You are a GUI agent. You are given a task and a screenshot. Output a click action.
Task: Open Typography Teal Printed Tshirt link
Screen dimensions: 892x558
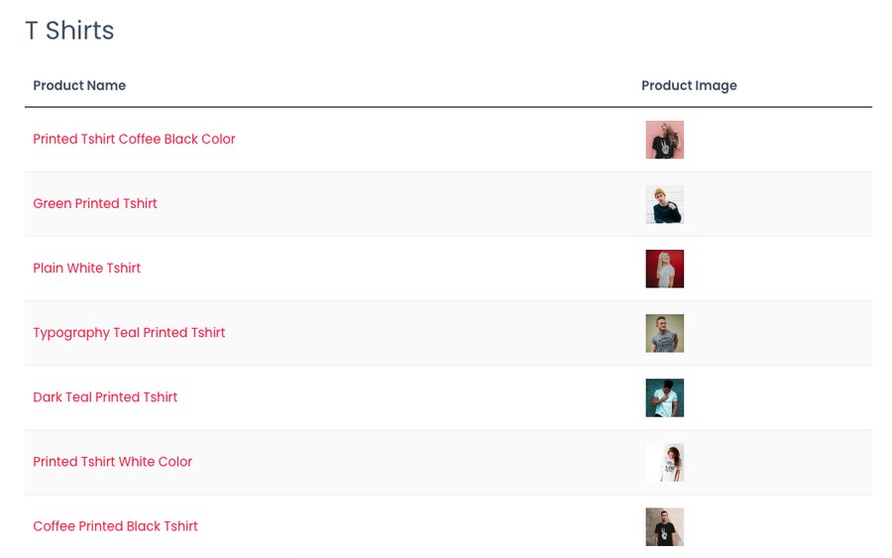click(x=129, y=333)
